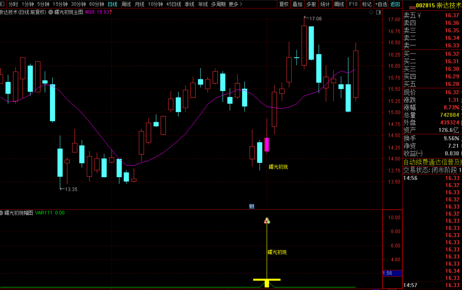Click the 叠加 overlay button
Screen dimensions: 462x290
pyautogui.click(x=298, y=4)
